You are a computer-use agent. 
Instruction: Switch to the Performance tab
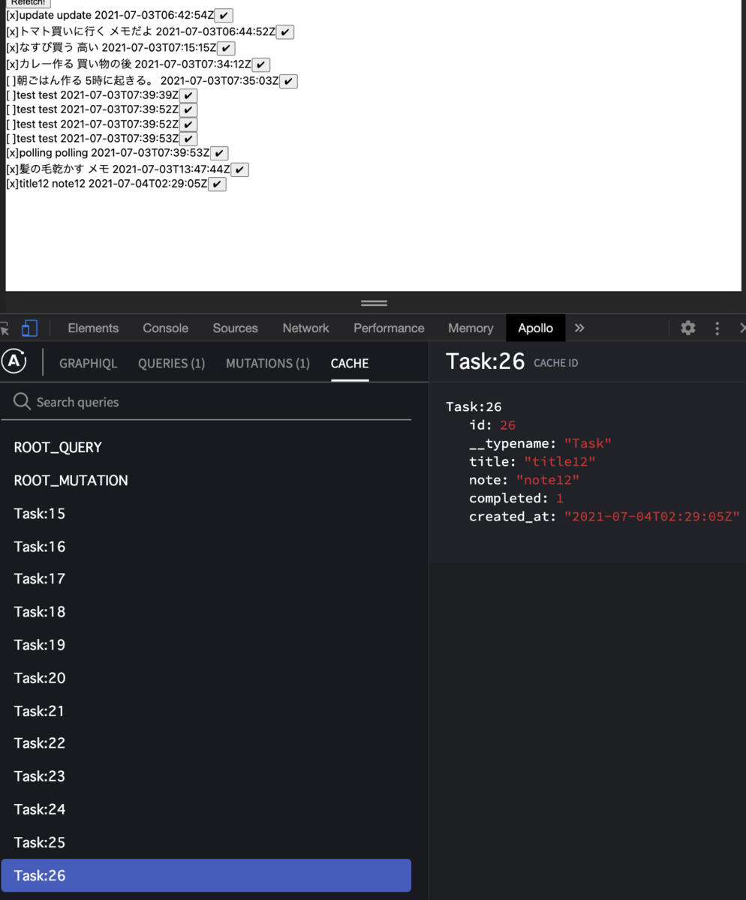pos(389,328)
